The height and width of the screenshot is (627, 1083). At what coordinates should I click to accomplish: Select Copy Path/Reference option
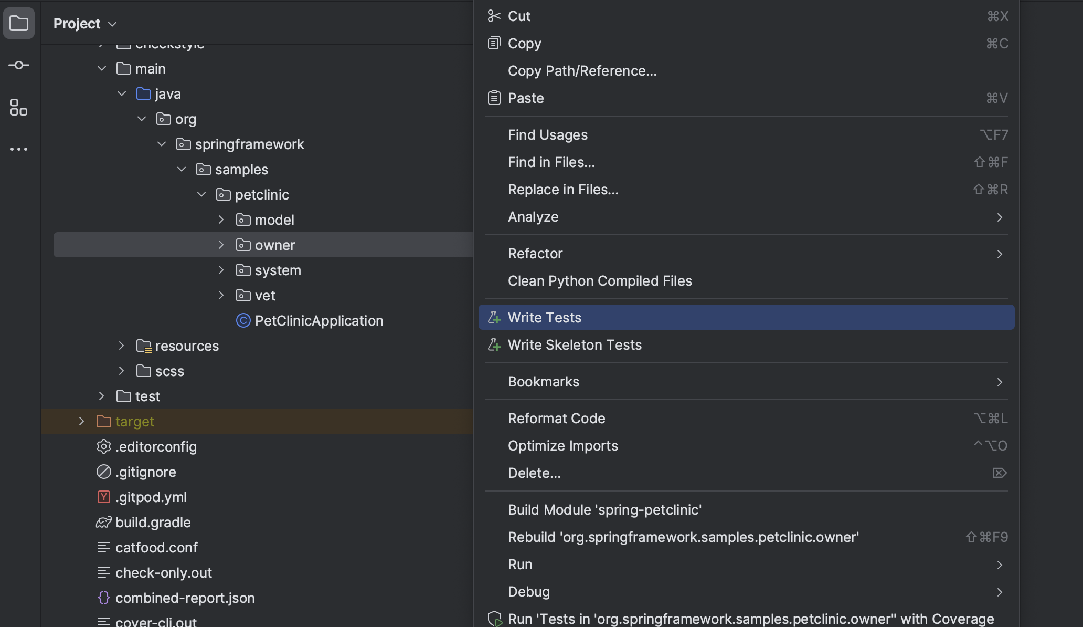pyautogui.click(x=582, y=71)
